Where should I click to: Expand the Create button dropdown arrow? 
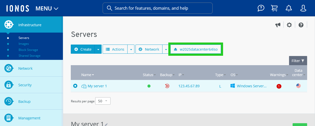tap(98, 49)
